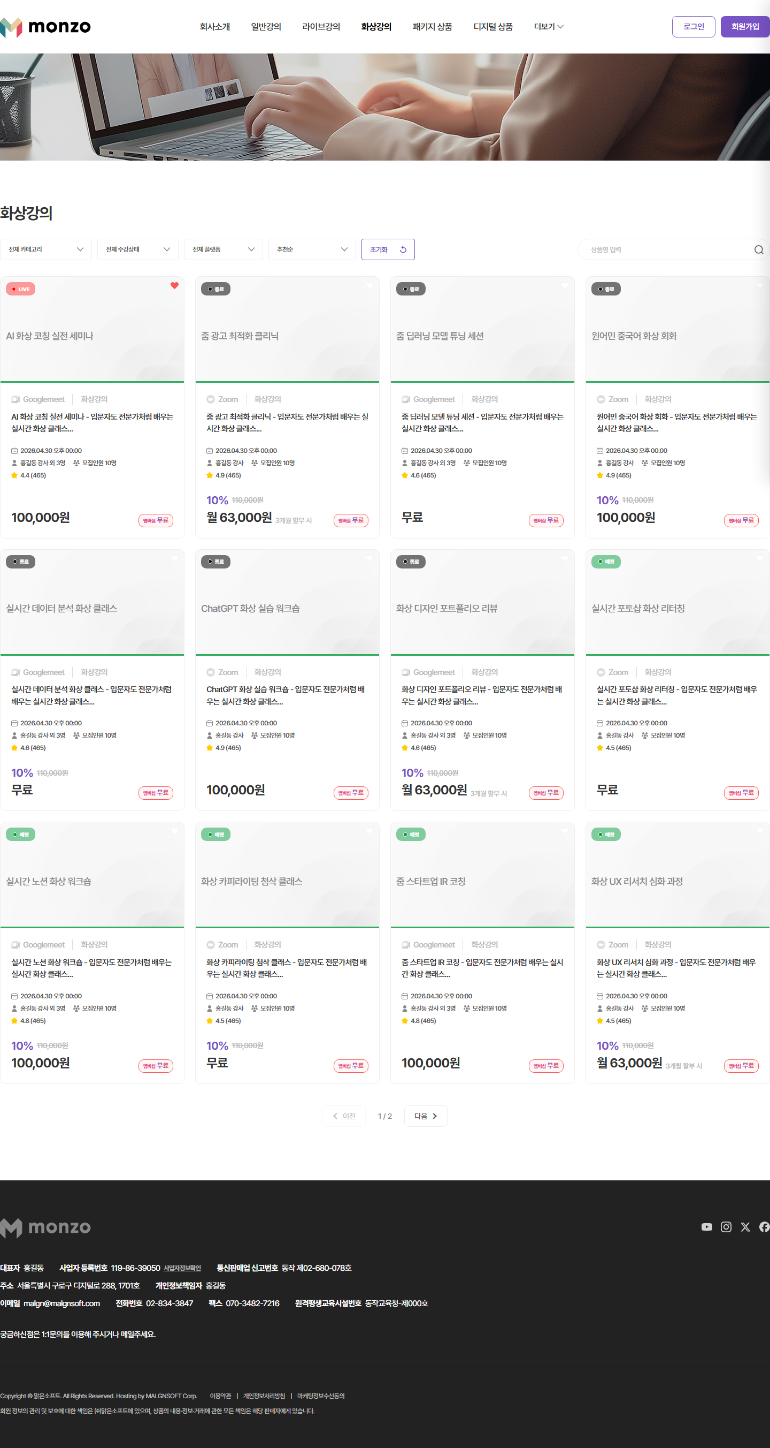Expand the 전체 카테고리 dropdown
The width and height of the screenshot is (770, 1448).
click(46, 249)
